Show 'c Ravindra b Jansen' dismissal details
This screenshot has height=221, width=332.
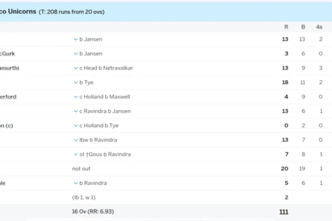pyautogui.click(x=76, y=111)
